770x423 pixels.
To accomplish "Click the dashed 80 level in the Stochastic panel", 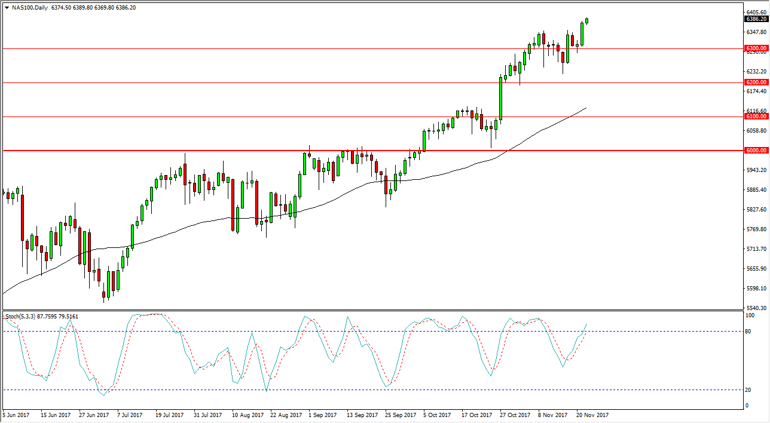I will coord(359,332).
